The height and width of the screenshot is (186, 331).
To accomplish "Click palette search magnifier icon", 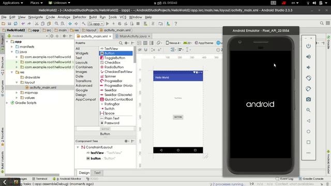I will point(121,43).
